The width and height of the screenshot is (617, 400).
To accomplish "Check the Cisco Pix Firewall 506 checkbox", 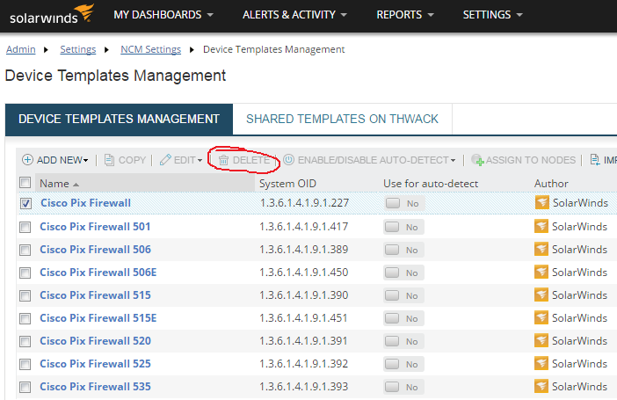I will tap(25, 250).
